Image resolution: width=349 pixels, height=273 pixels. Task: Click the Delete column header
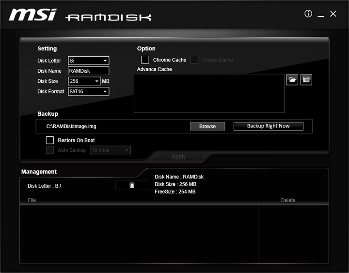(288, 200)
